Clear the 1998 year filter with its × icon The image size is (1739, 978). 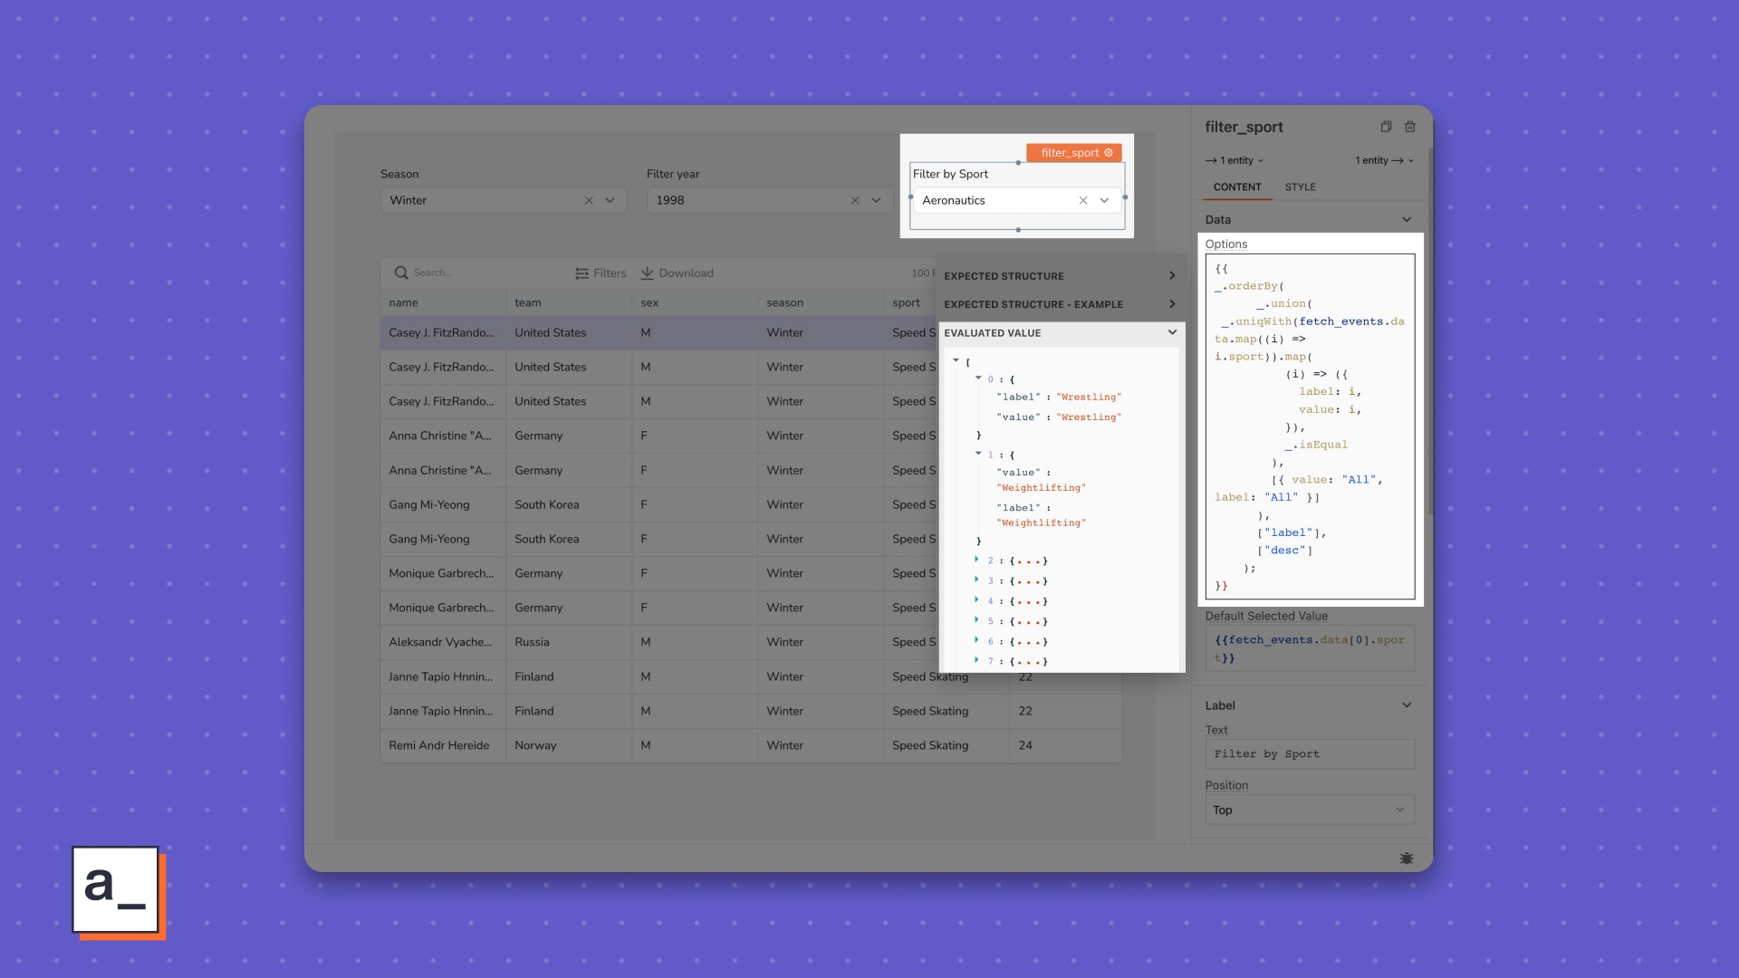pyautogui.click(x=853, y=200)
